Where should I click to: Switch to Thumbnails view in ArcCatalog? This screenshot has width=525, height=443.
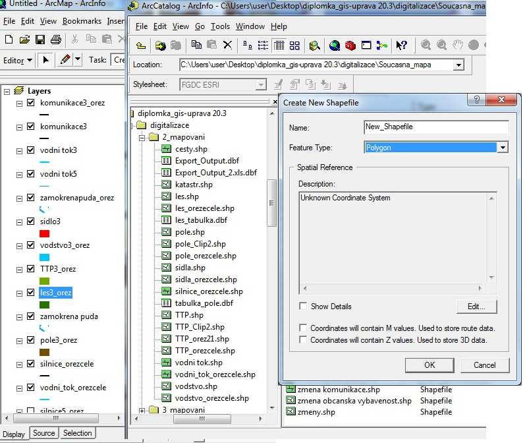(294, 45)
